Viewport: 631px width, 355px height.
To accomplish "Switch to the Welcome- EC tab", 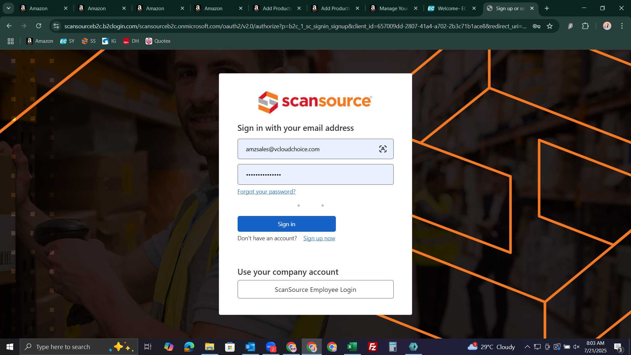I will coord(451,8).
